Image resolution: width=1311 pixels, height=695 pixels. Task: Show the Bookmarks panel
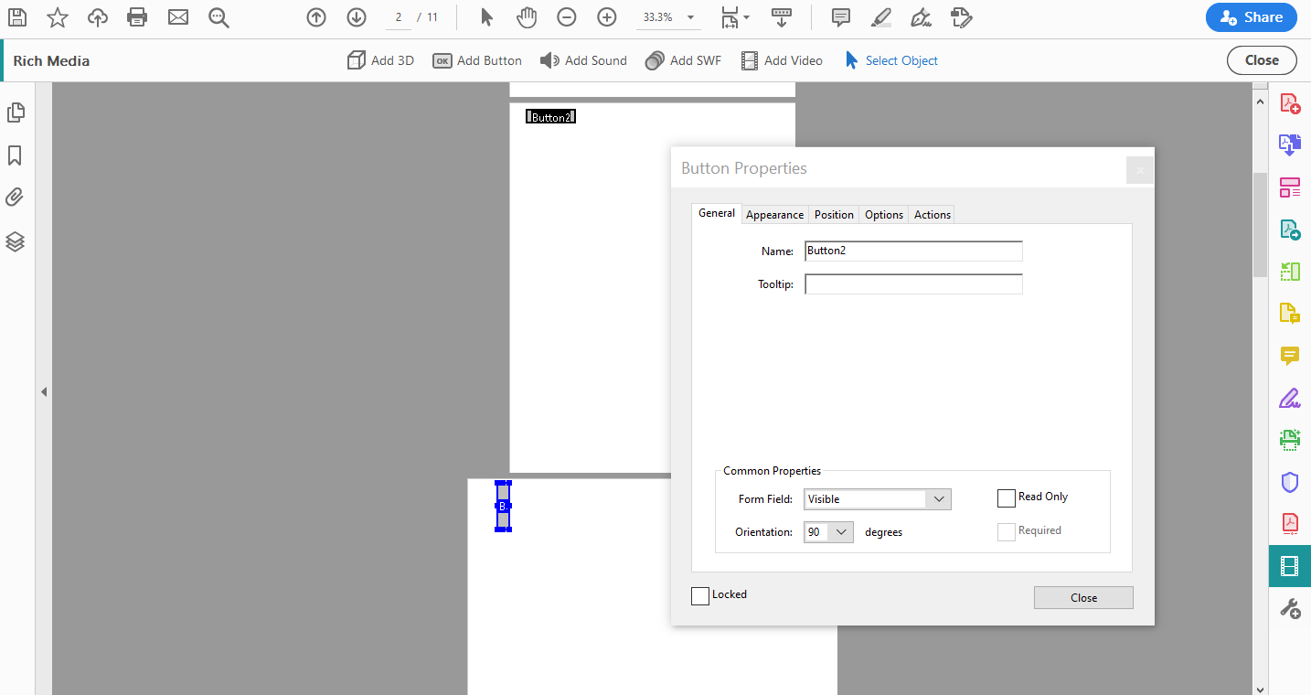(x=16, y=155)
